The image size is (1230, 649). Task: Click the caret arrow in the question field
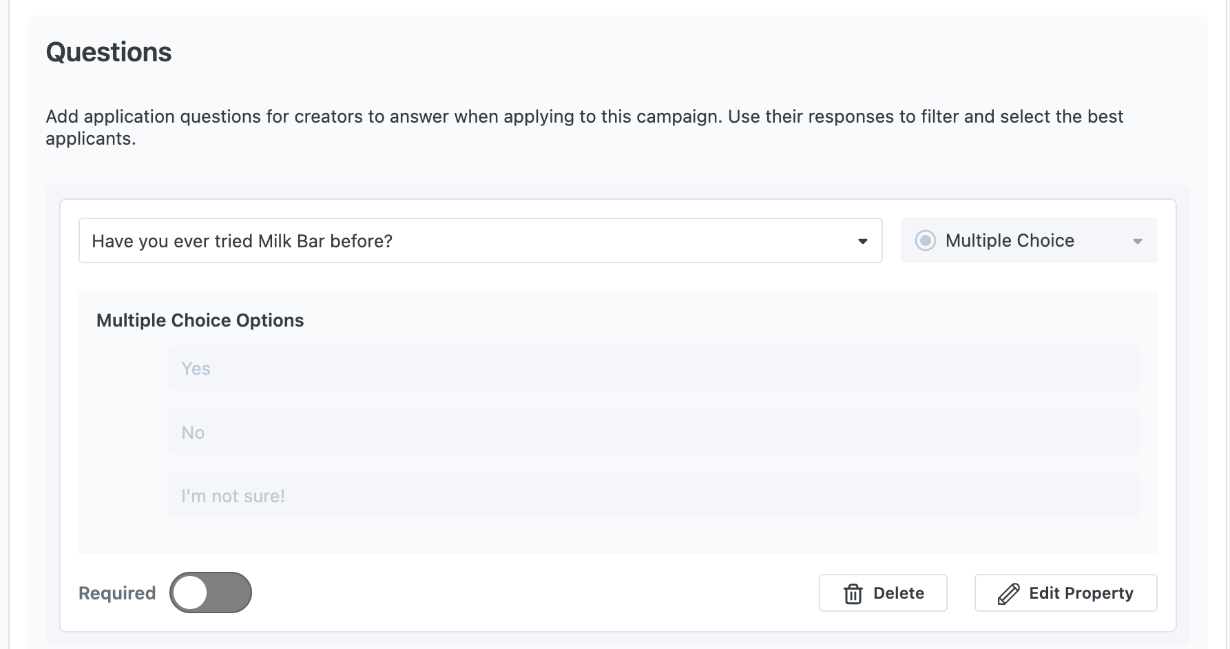pos(862,241)
